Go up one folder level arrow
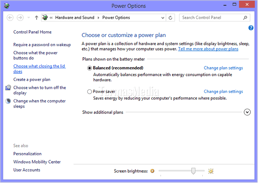 pyautogui.click(x=37, y=17)
